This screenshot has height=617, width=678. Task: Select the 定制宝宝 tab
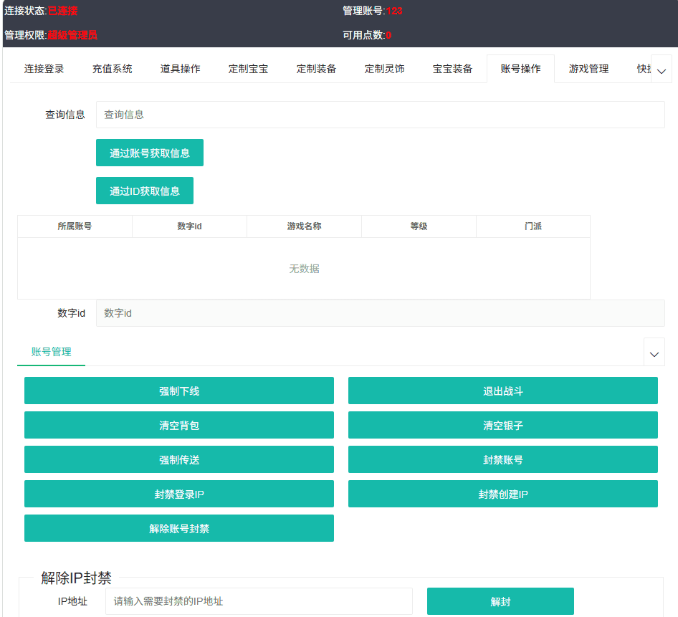[x=249, y=69]
